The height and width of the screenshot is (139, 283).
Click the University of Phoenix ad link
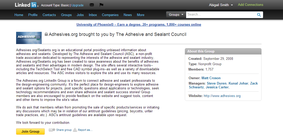point(139,25)
